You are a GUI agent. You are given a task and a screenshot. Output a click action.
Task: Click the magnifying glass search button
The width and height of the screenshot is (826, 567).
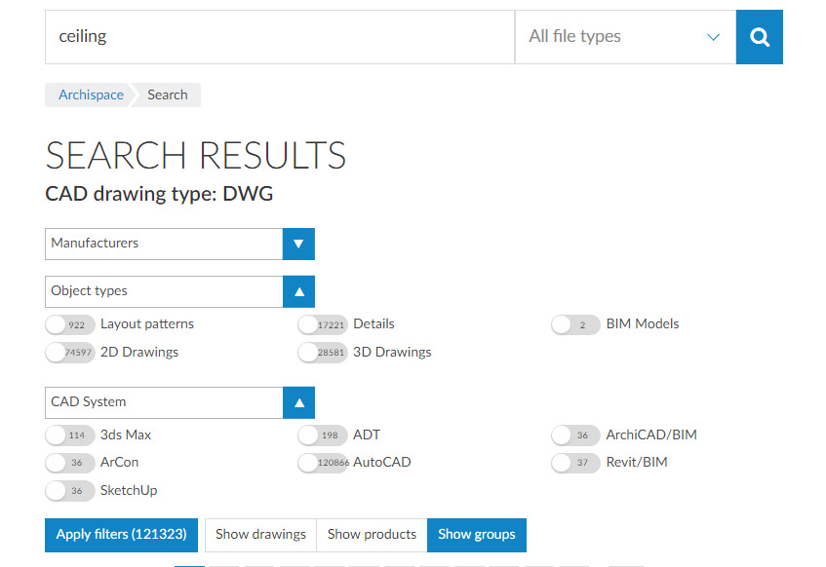click(759, 37)
